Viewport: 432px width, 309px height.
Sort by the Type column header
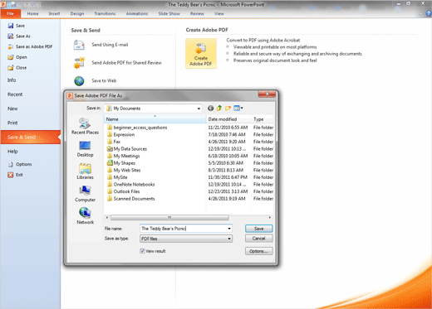pyautogui.click(x=263, y=119)
